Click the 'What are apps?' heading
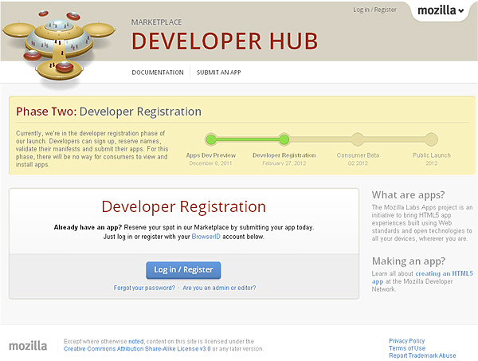This screenshot has height=361, width=478. (408, 194)
